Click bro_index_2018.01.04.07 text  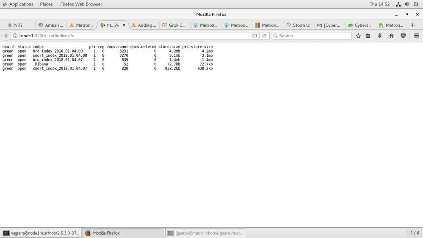pos(58,60)
